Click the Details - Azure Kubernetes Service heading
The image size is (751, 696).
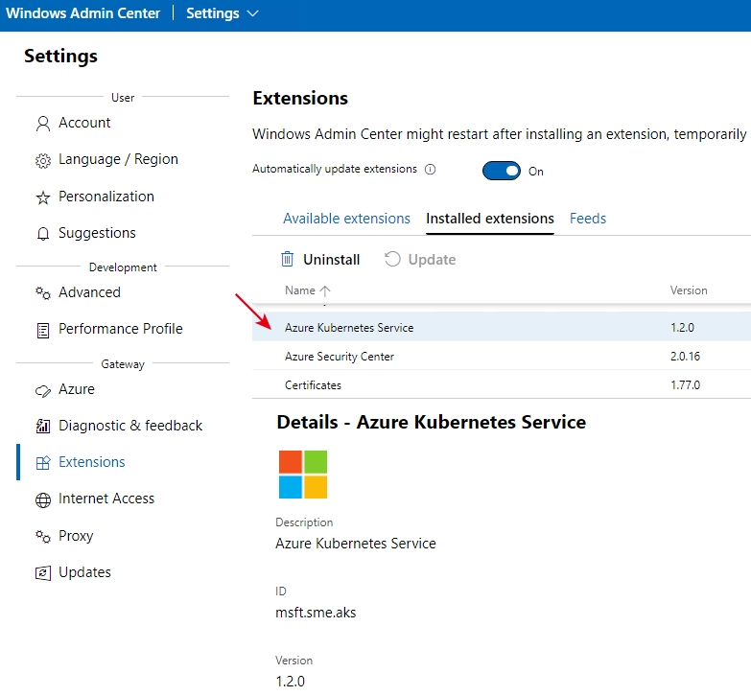click(x=431, y=422)
